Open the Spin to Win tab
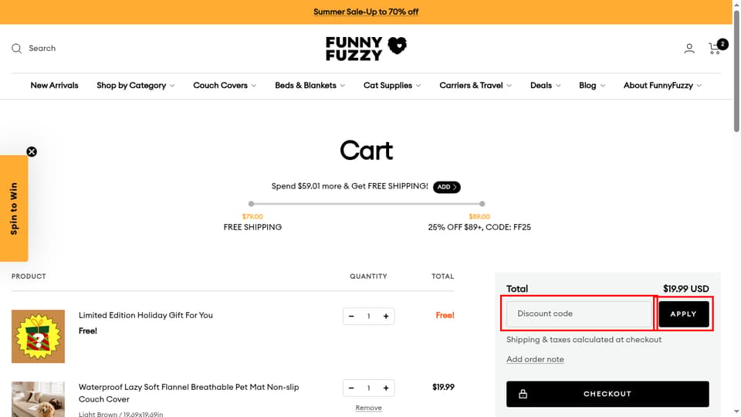 point(14,208)
